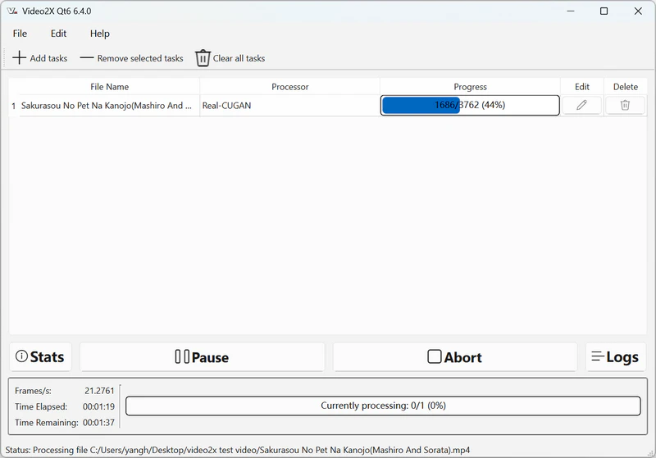This screenshot has width=656, height=458.
Task: Click the 44% task progress bar
Action: [470, 106]
